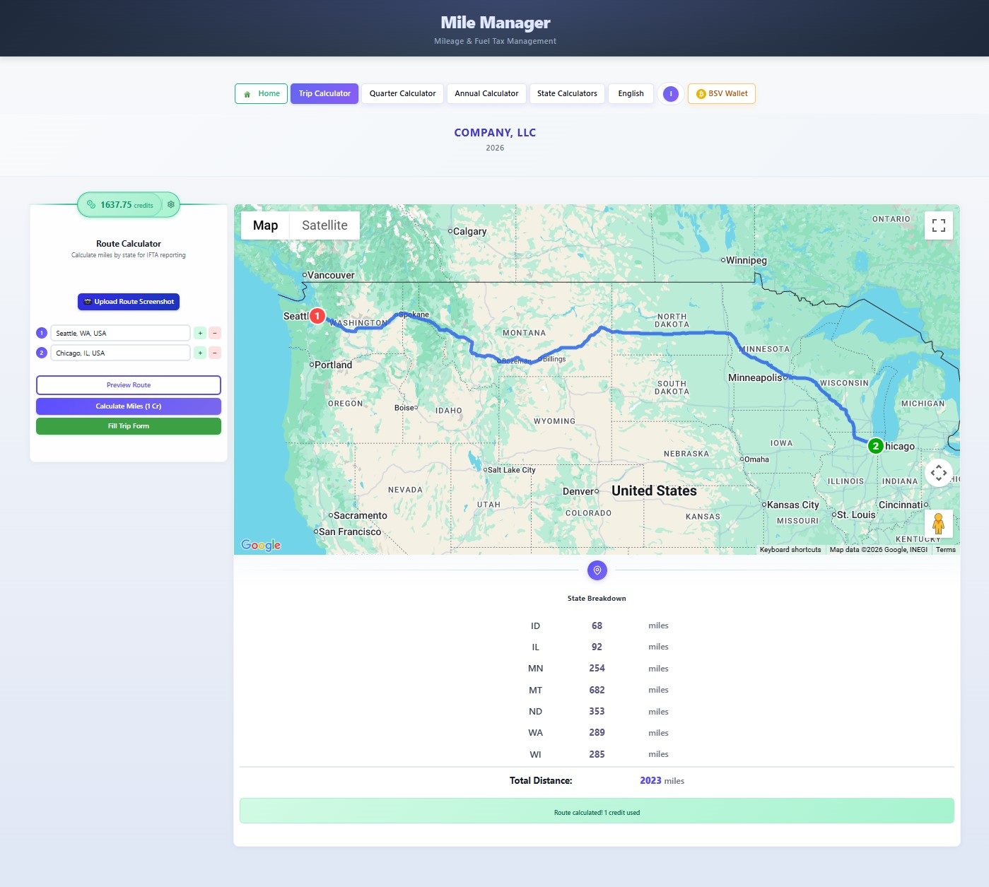
Task: Select marker 1 near Seattle on map
Action: [x=316, y=316]
